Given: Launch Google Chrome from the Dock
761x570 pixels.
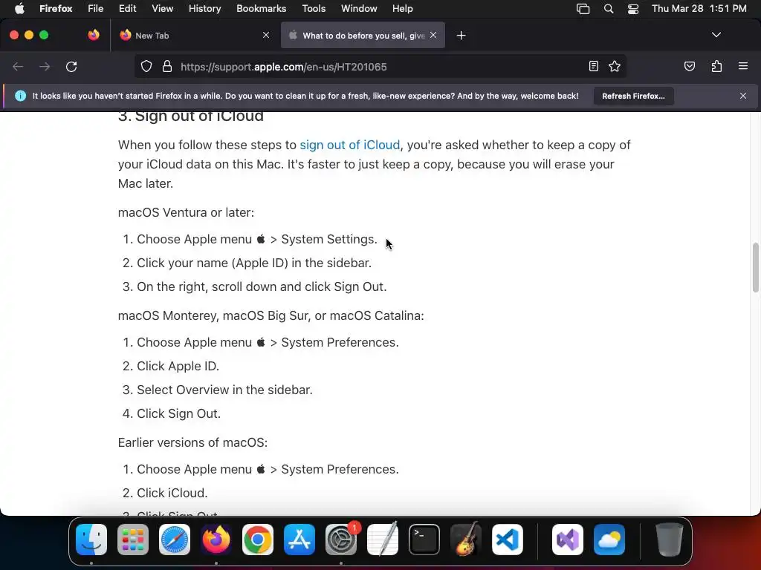Looking at the screenshot, I should tap(258, 540).
